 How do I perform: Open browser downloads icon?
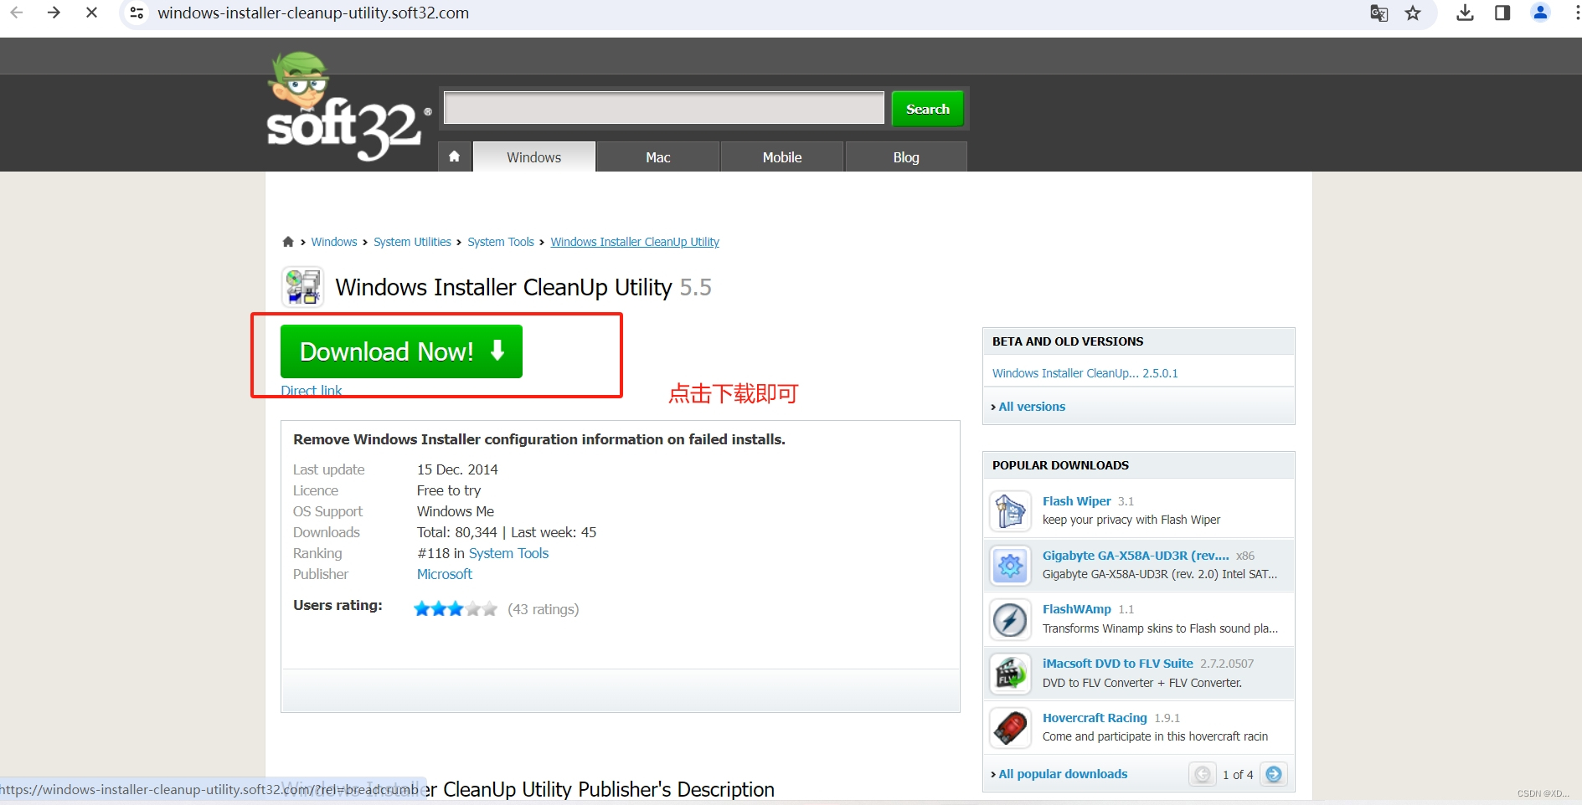coord(1465,13)
